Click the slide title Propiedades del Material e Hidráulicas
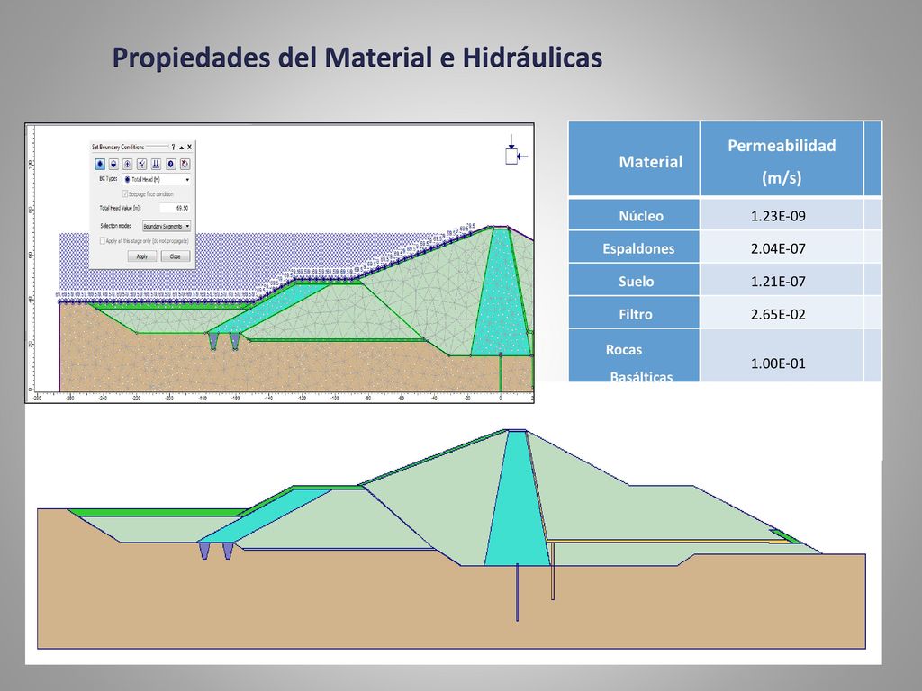 tap(357, 58)
